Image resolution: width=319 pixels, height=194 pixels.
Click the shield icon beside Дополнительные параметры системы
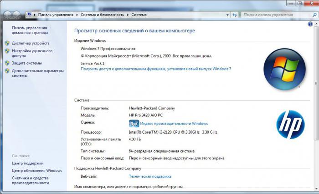tap(7, 70)
